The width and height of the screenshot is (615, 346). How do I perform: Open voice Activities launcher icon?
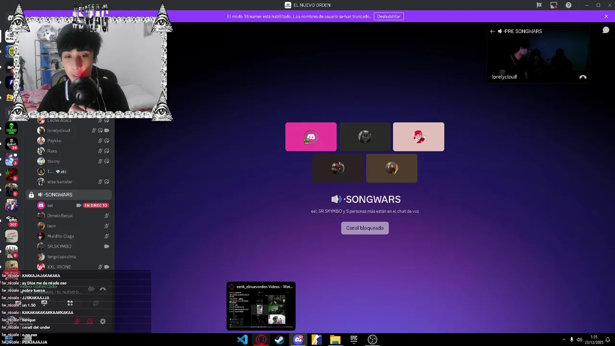click(70, 303)
